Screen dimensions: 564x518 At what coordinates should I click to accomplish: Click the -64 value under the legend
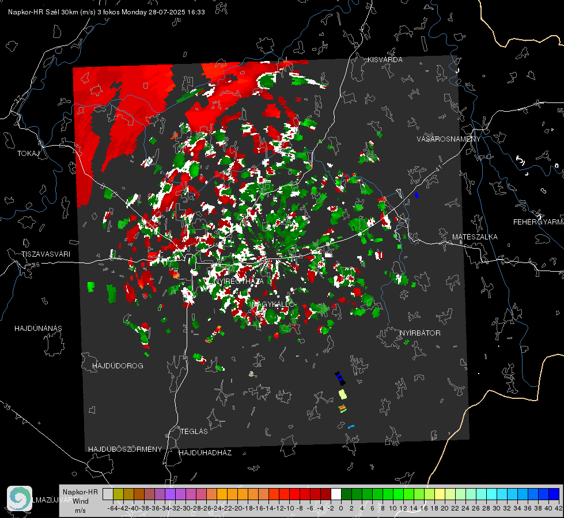(112, 509)
